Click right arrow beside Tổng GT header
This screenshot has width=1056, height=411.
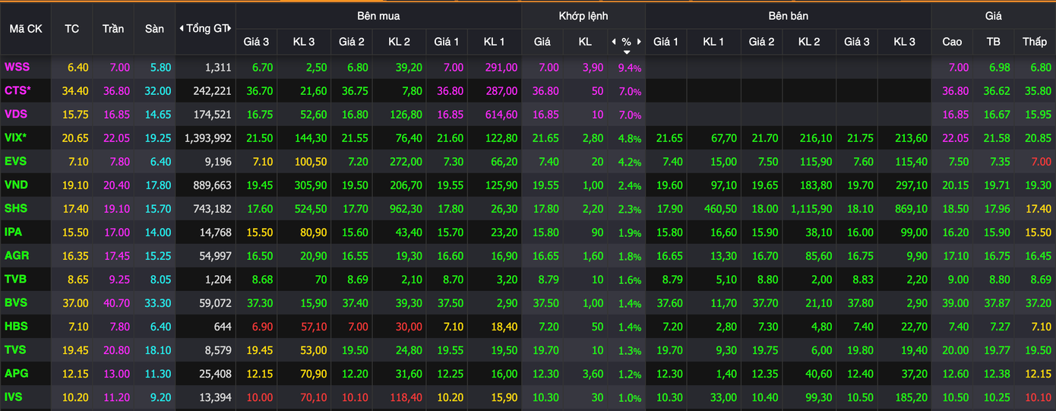[x=229, y=29]
